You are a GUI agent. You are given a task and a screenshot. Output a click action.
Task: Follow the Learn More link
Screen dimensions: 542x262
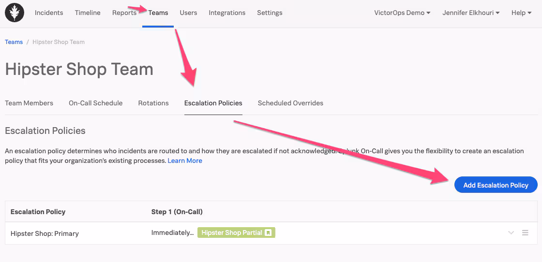[x=185, y=160]
